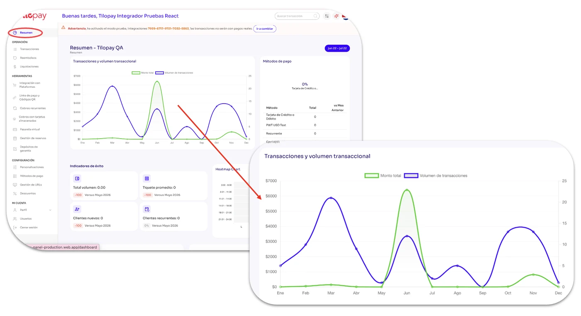Open the jun 22 - jul 22 date range picker
Screen dimensions: 581x316
pyautogui.click(x=337, y=48)
